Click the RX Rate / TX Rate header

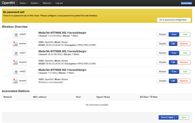(149, 97)
